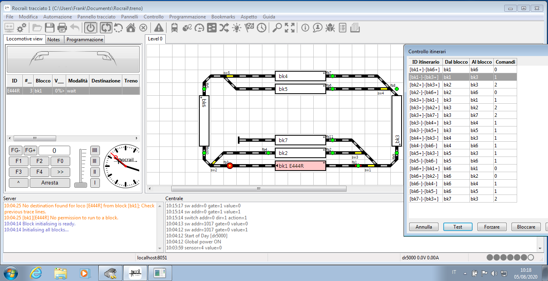Viewport: 548px width, 281px height.
Task: Click the speedometer gauge toolbar icon
Action: (199, 28)
